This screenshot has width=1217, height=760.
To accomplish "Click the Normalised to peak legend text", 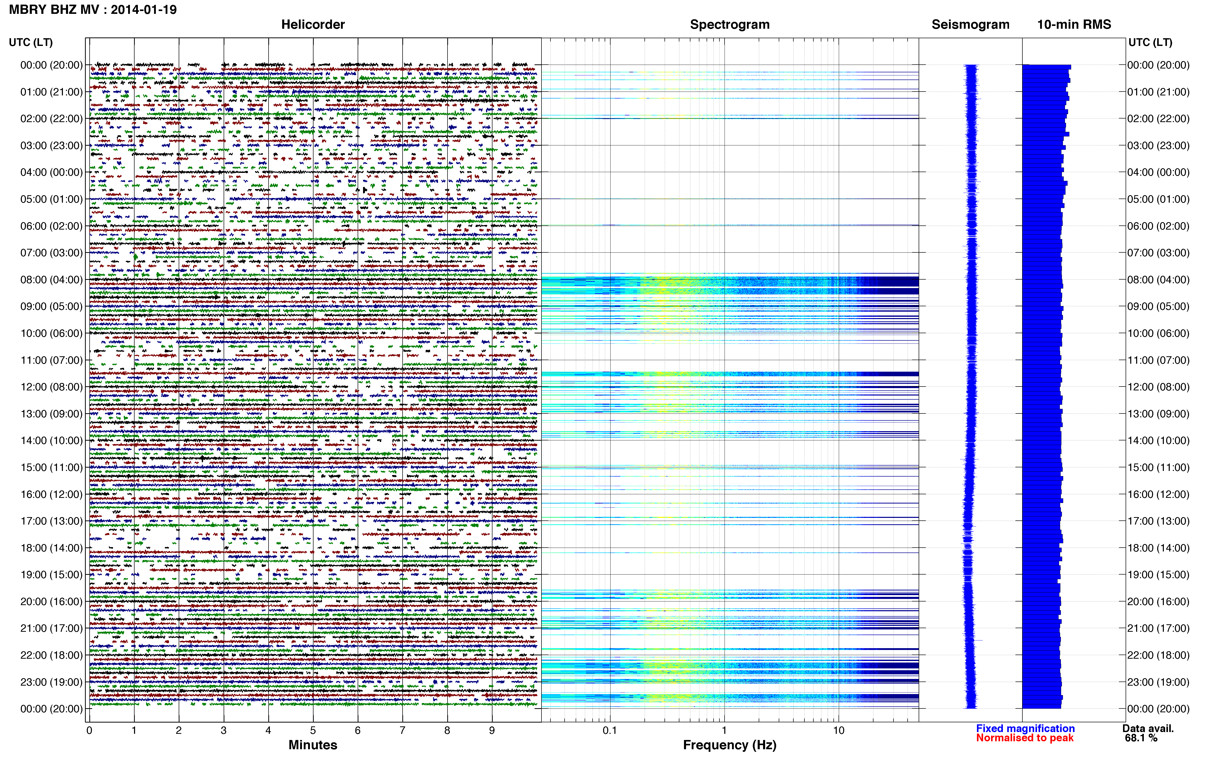I will pos(1025,738).
